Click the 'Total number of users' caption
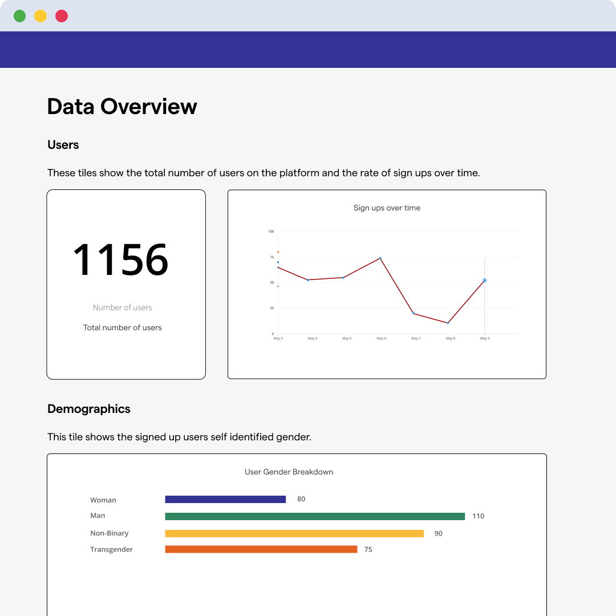Viewport: 616px width, 616px height. click(123, 328)
